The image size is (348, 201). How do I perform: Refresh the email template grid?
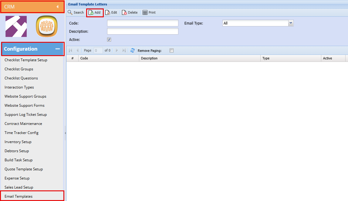[x=133, y=50]
